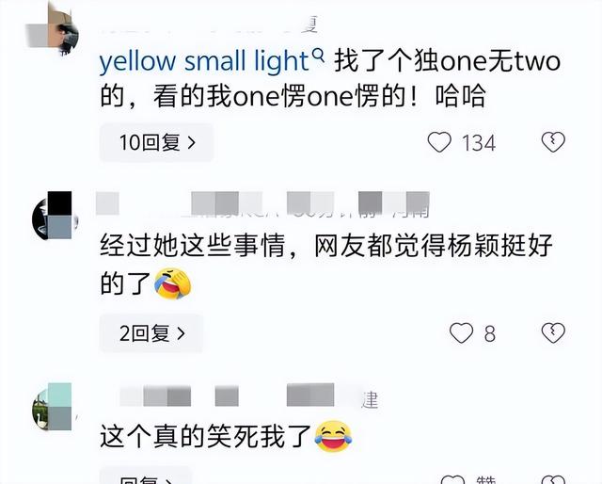602x484 pixels.
Task: Expand replies under the '笑死我了' comment
Action: click(x=146, y=476)
